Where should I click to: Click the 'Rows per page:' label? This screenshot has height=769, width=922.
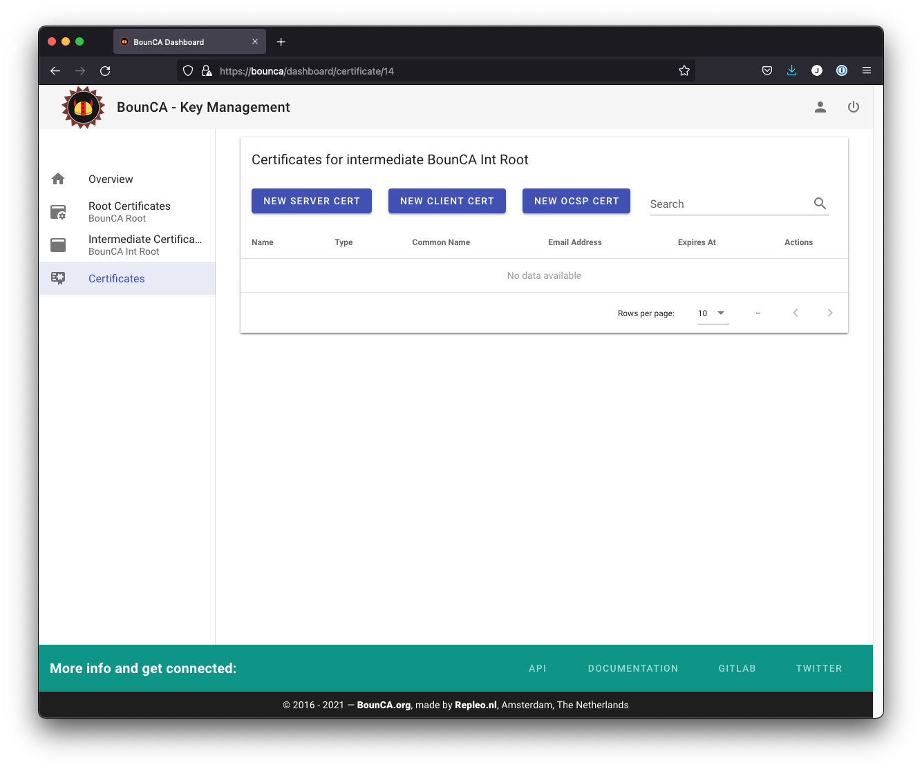coord(646,313)
